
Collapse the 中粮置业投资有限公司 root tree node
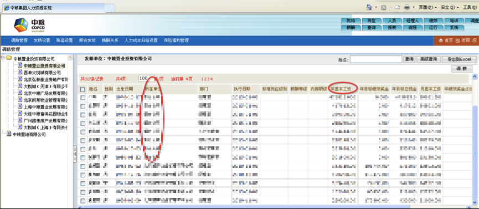(x=3, y=58)
